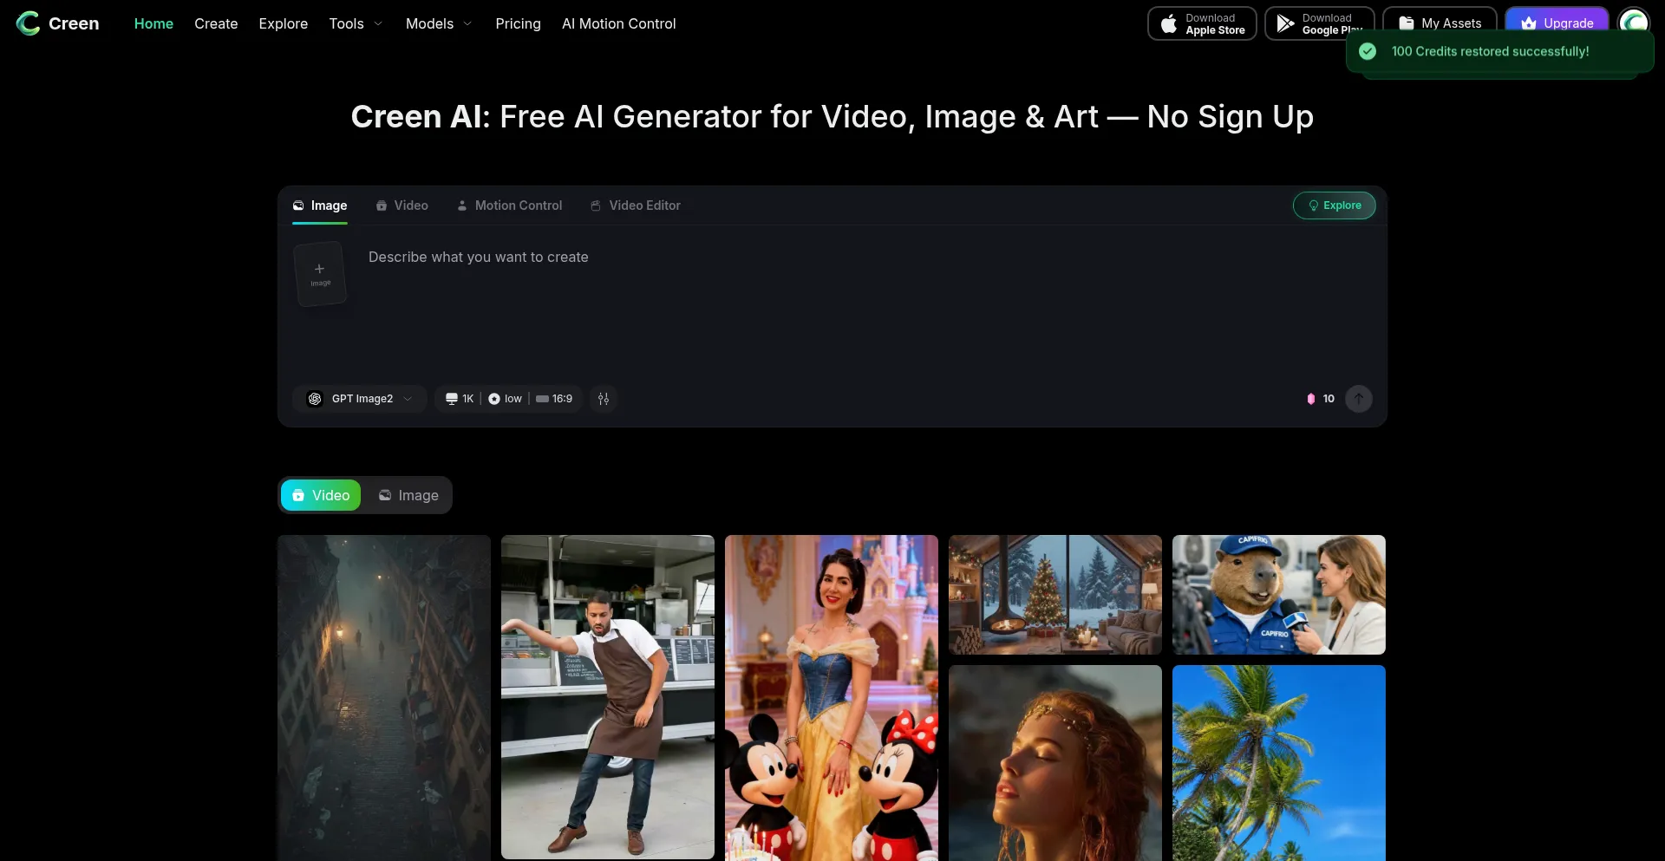Switch to the Video tab in generator panel
The image size is (1665, 861).
pos(402,205)
